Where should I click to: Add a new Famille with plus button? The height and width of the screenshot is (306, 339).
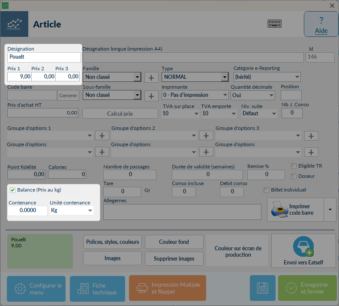(x=151, y=77)
